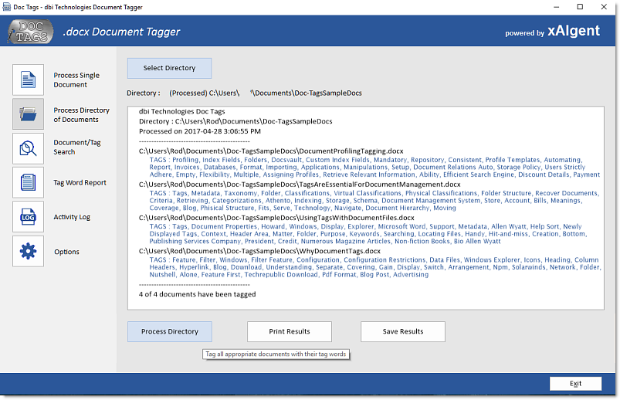Click the tag line starting 'Headers, Hyperlink'

tap(375, 267)
